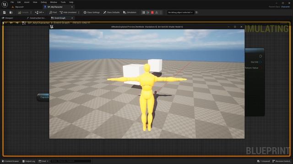This screenshot has height=164, width=293.
Task: Open the play options menu after the eject icon
Action: pos(161,12)
